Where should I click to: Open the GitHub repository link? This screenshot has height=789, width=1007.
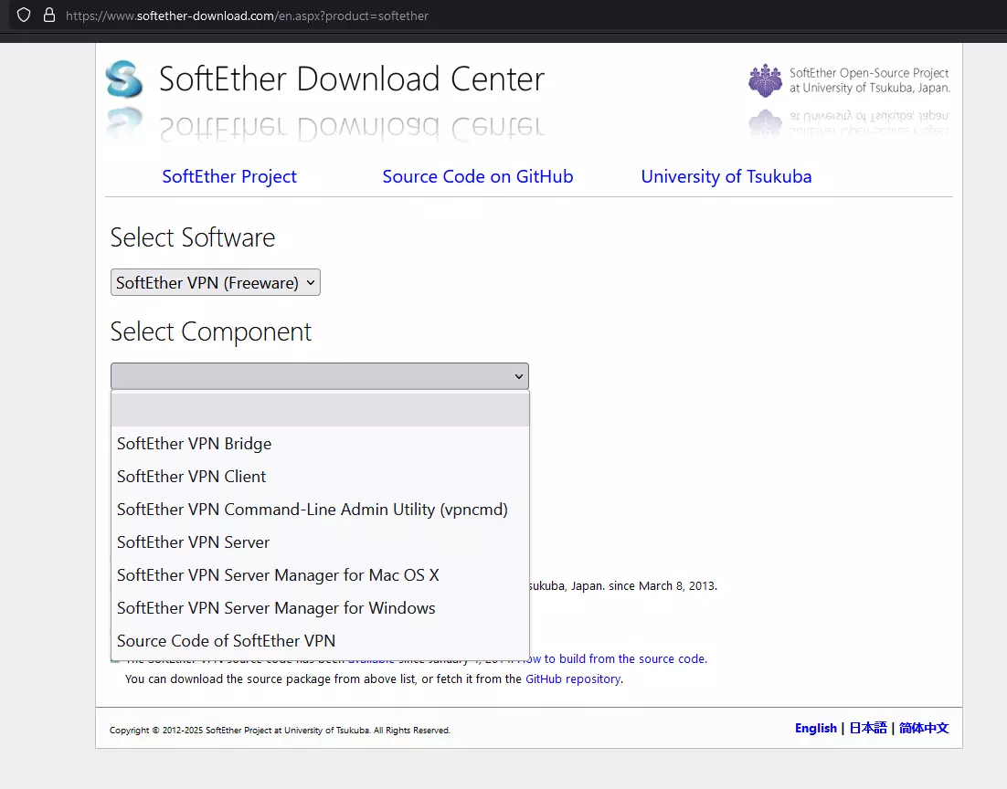click(573, 679)
